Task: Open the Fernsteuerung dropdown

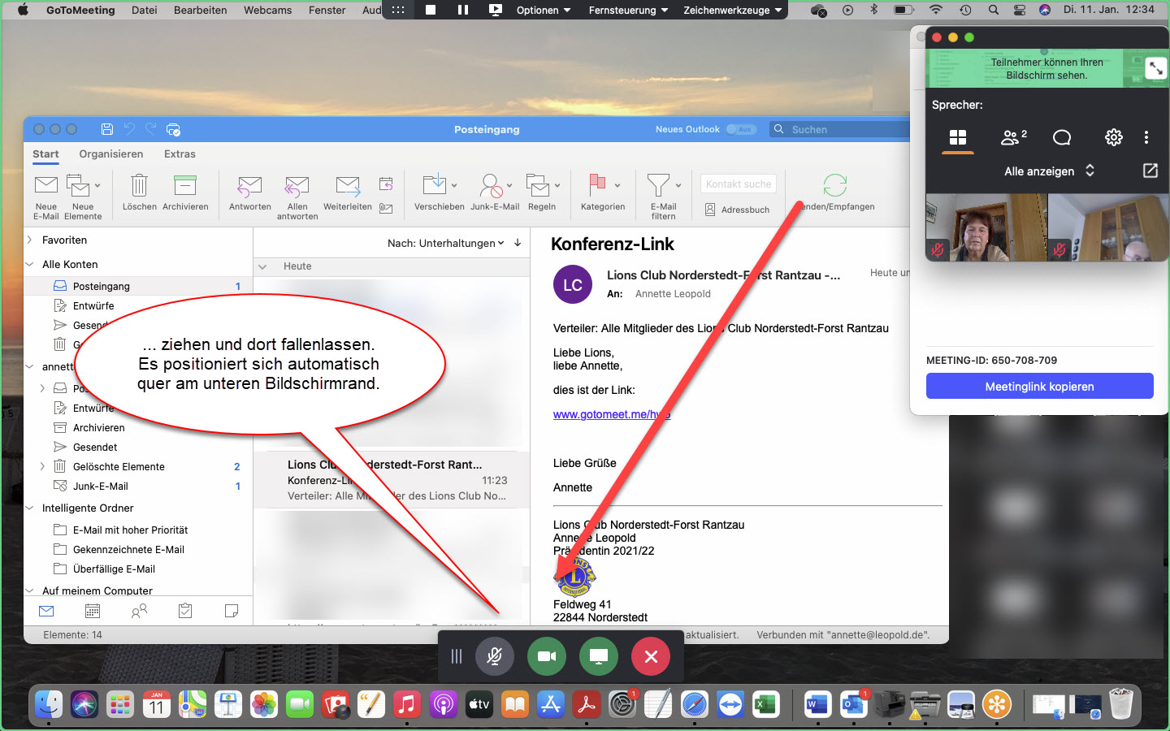Action: (x=629, y=10)
